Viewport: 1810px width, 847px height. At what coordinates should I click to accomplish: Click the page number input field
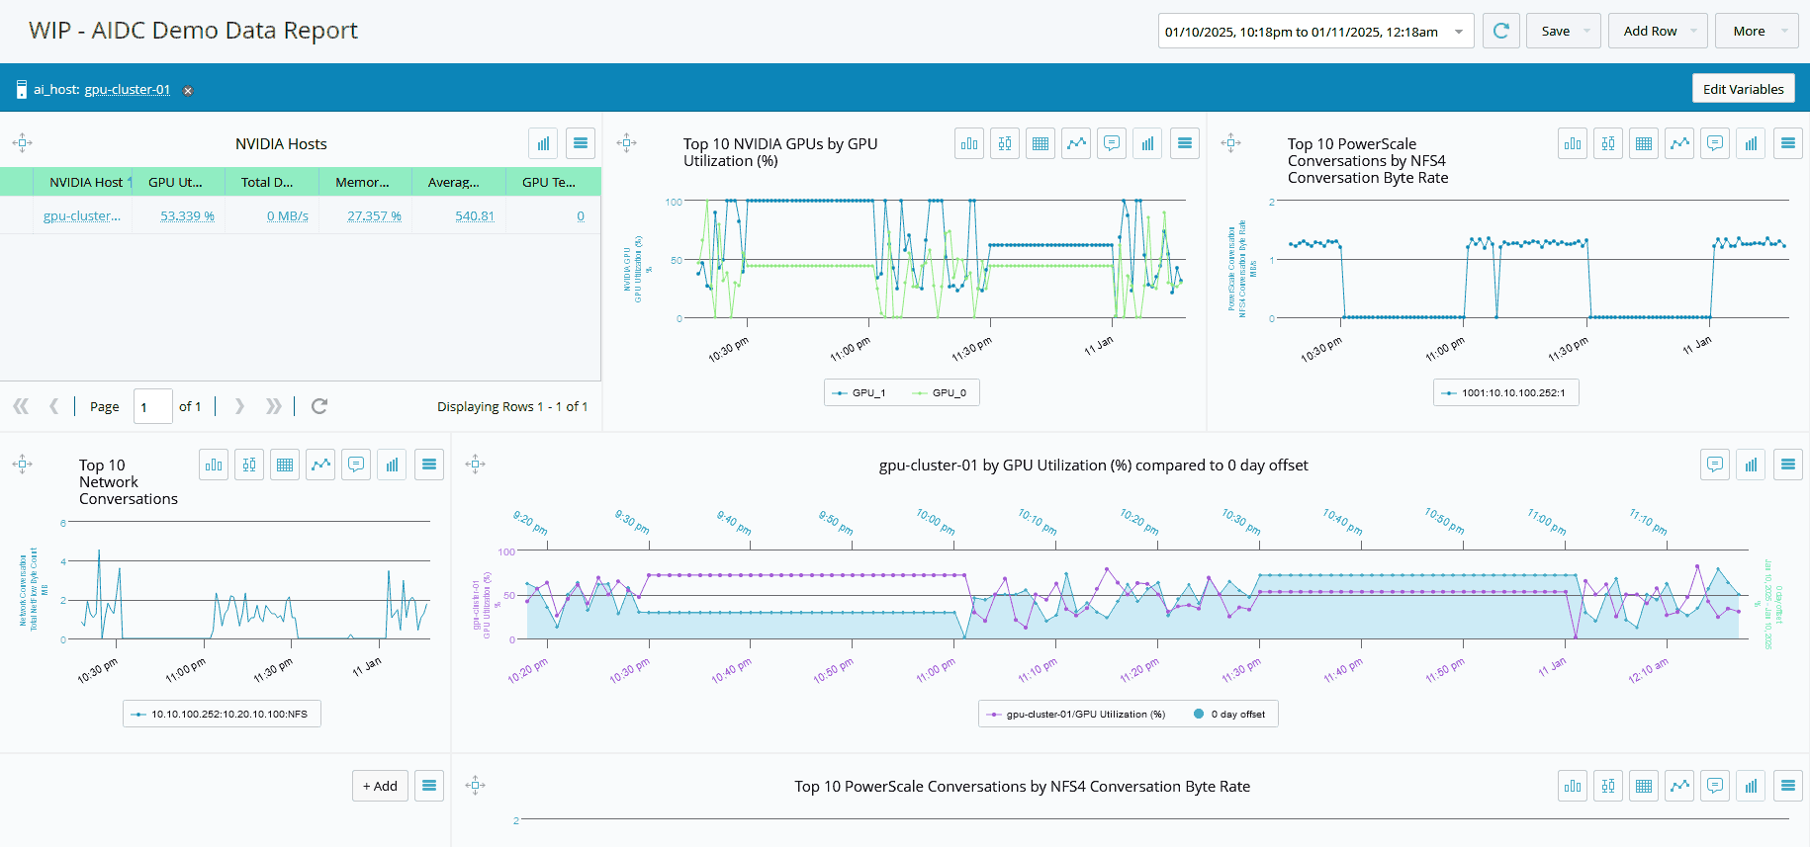(x=152, y=406)
